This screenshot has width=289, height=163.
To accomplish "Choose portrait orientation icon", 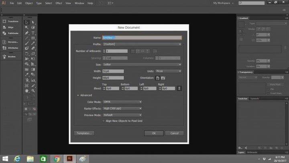I will click(x=158, y=78).
